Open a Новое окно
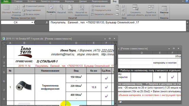Screen dimensions: 189x106 pos(98,6)
